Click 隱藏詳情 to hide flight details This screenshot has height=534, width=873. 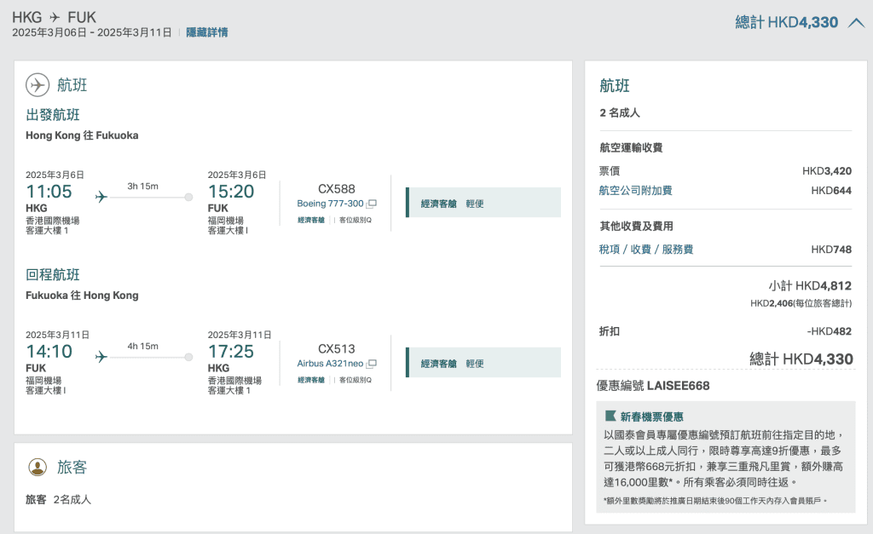pyautogui.click(x=207, y=32)
